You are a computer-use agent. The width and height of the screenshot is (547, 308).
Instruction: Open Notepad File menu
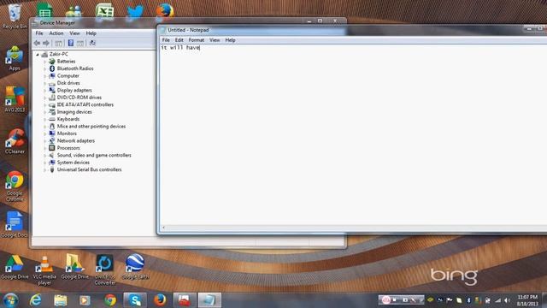[x=166, y=40]
